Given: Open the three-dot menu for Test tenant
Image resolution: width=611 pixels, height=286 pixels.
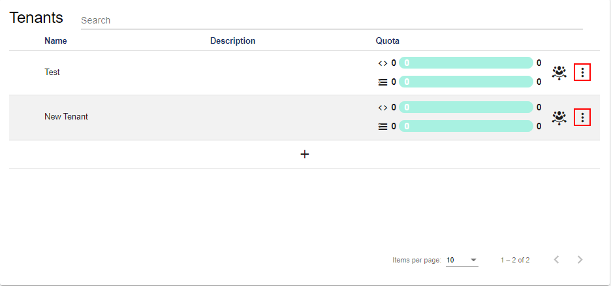Looking at the screenshot, I should tap(582, 72).
